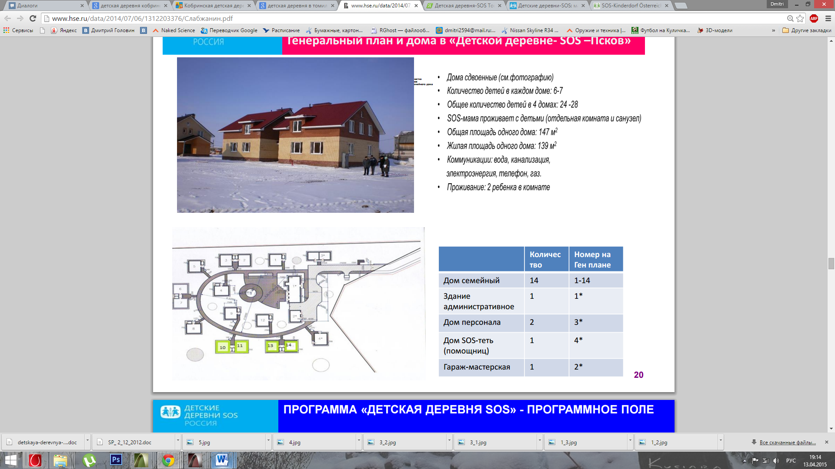Viewport: 835px width, 469px height.
Task: Click the village general plan drawing
Action: (x=298, y=304)
